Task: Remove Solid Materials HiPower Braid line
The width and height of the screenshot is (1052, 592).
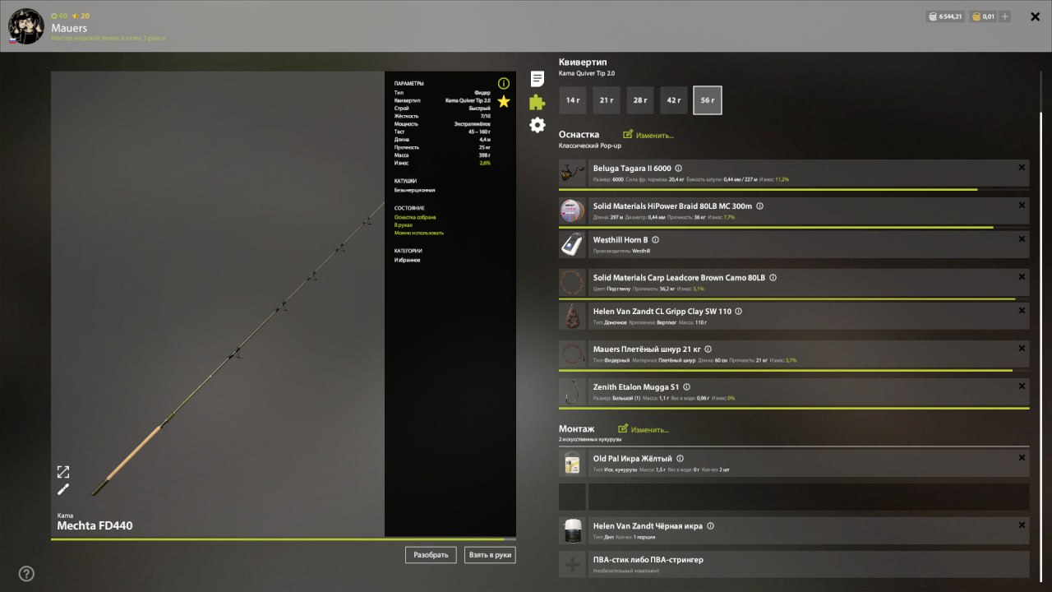Action: tap(1022, 206)
